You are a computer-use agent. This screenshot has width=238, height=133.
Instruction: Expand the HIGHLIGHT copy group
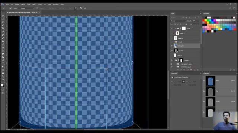[x=176, y=64]
